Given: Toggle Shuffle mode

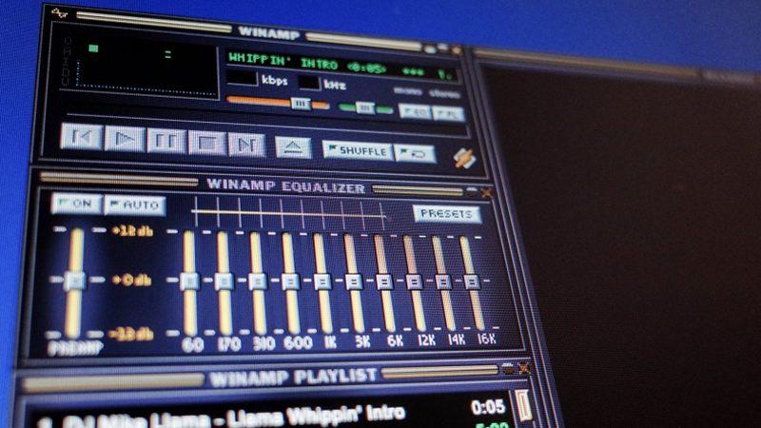Looking at the screenshot, I should [x=358, y=151].
